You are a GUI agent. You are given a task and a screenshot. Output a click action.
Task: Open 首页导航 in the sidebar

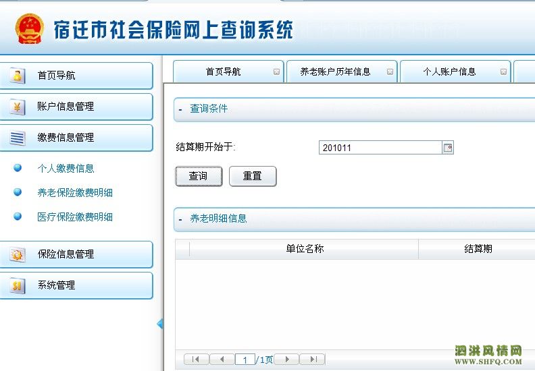point(76,76)
